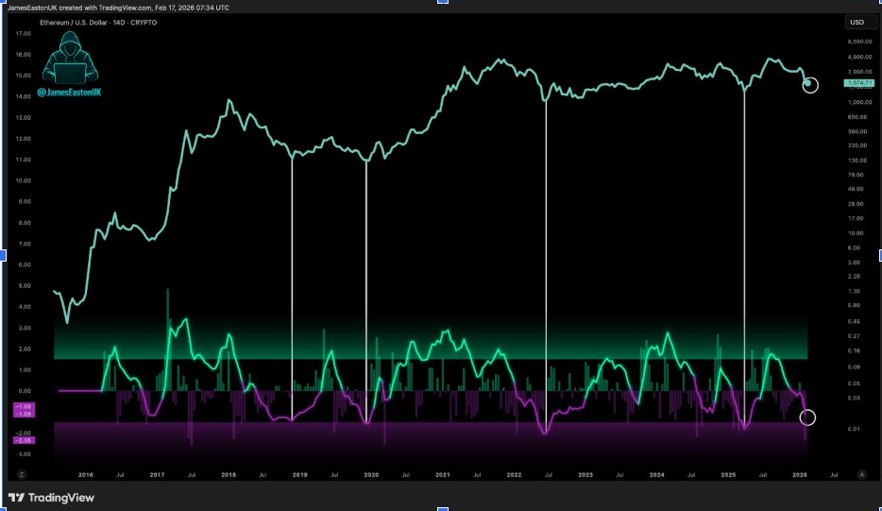Click the 4,900.00 price scale label
Image resolution: width=882 pixels, height=511 pixels.
tap(859, 57)
